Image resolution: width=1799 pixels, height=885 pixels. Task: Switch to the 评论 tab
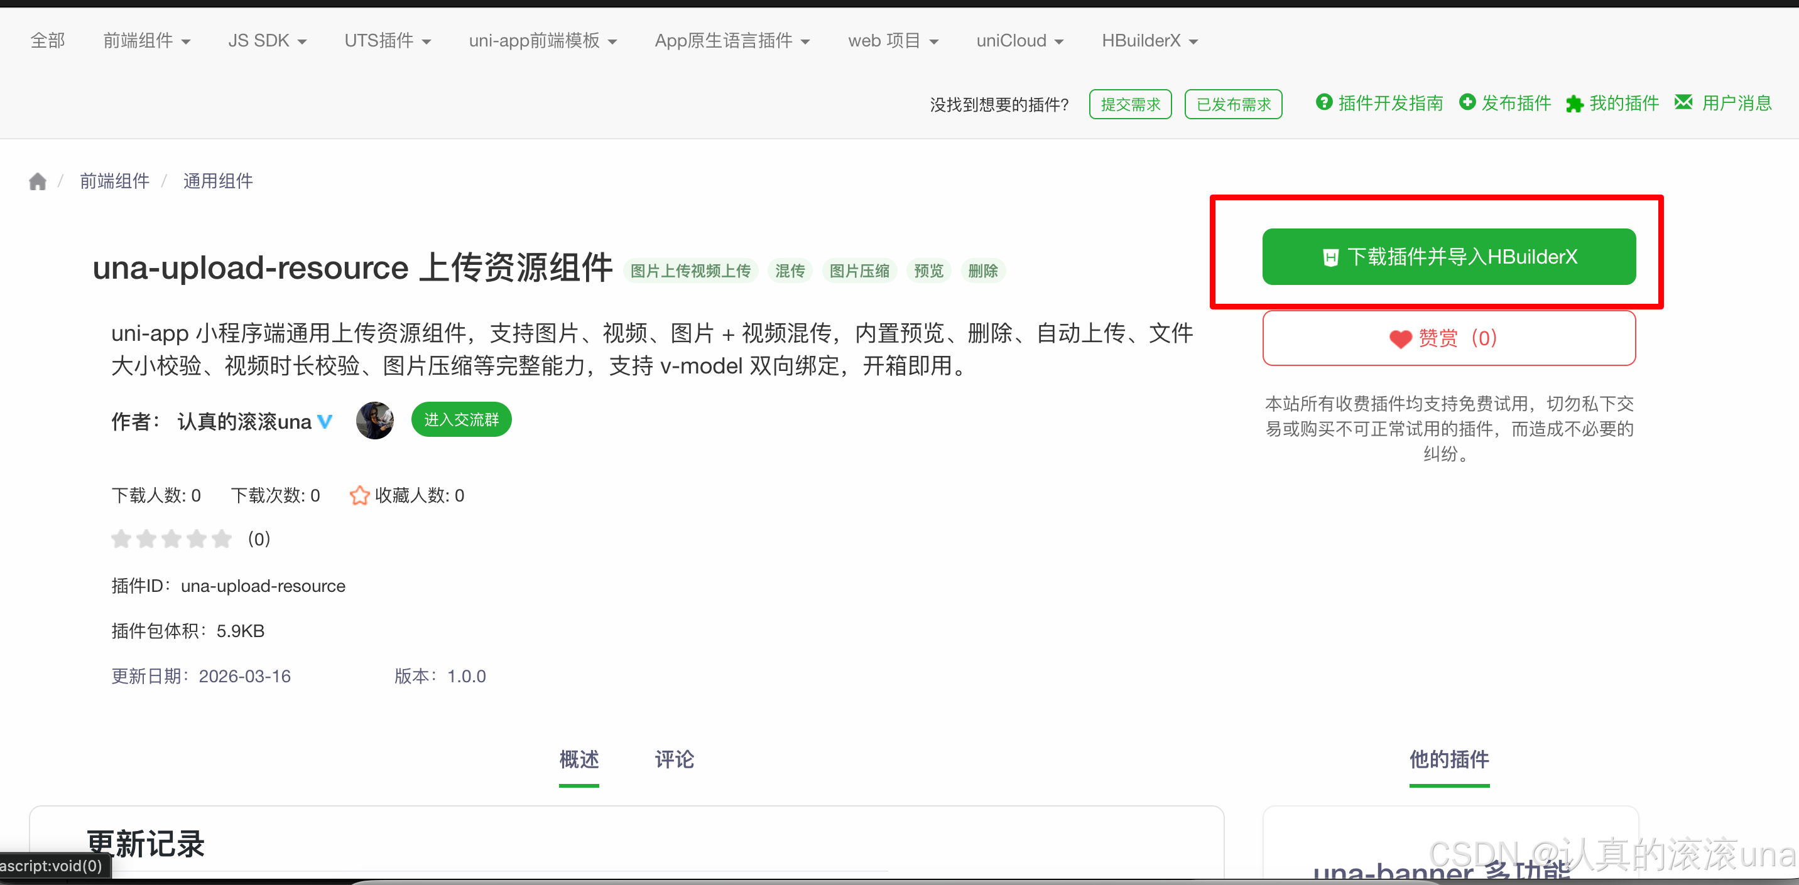pyautogui.click(x=674, y=759)
